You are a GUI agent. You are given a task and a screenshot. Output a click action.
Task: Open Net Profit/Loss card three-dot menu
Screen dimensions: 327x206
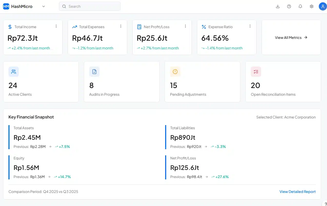(x=185, y=26)
